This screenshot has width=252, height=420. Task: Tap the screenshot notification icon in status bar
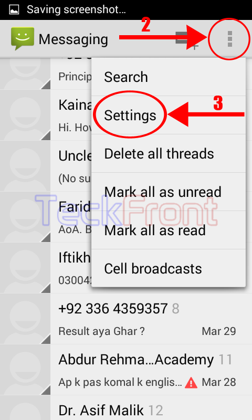tap(14, 10)
